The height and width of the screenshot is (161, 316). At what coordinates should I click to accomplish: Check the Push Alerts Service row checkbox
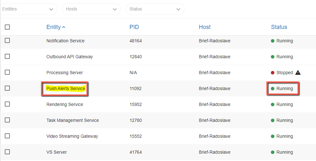tap(7, 88)
